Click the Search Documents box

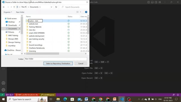click(74, 7)
